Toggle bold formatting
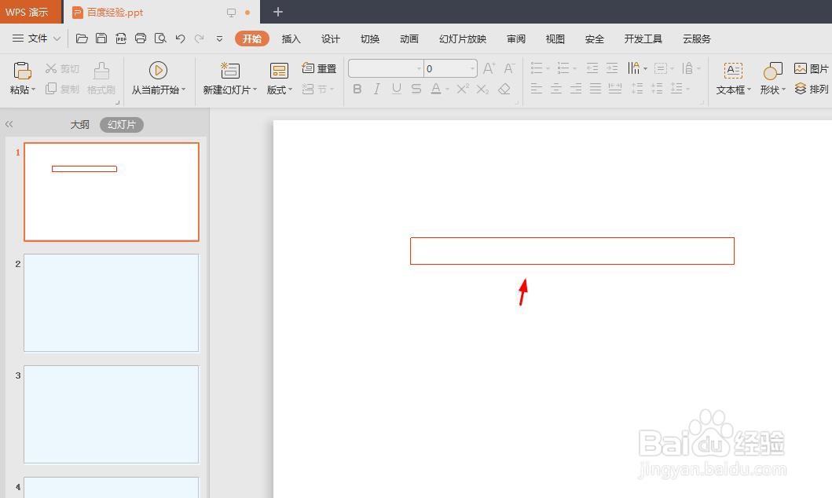The height and width of the screenshot is (498, 832). (x=357, y=89)
